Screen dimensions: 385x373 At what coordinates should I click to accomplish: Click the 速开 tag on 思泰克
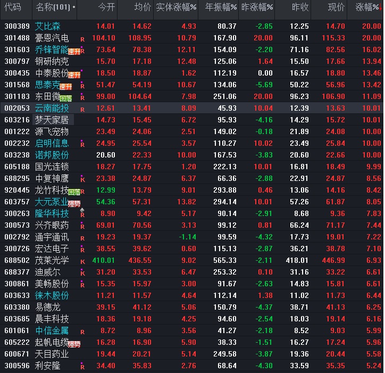[x=66, y=87]
